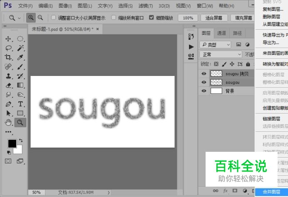288x197 pixels.
Task: Select the Hand tool
Action: (x=8, y=122)
